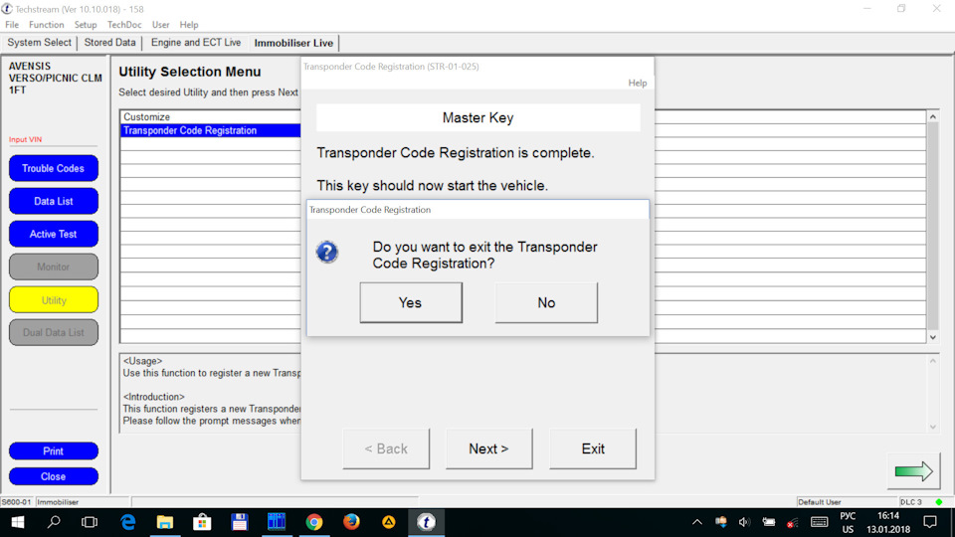Screen dimensions: 955x537
Task: Click the green connection status indicator
Action: 939,502
